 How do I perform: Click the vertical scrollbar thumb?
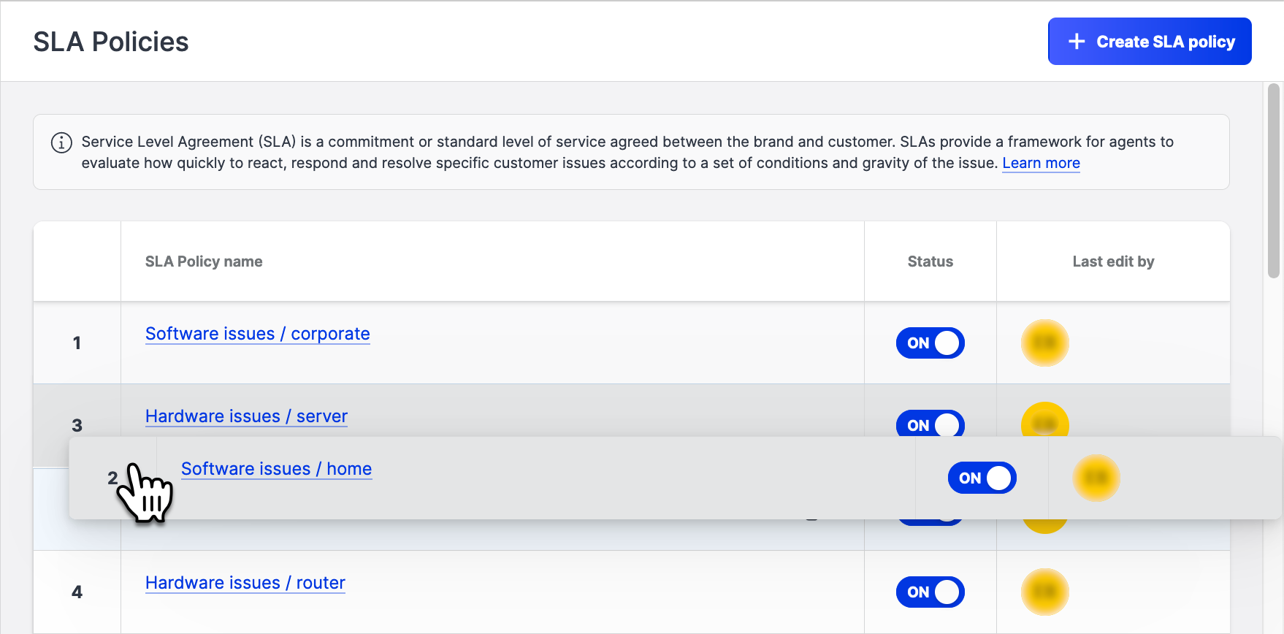1273,180
